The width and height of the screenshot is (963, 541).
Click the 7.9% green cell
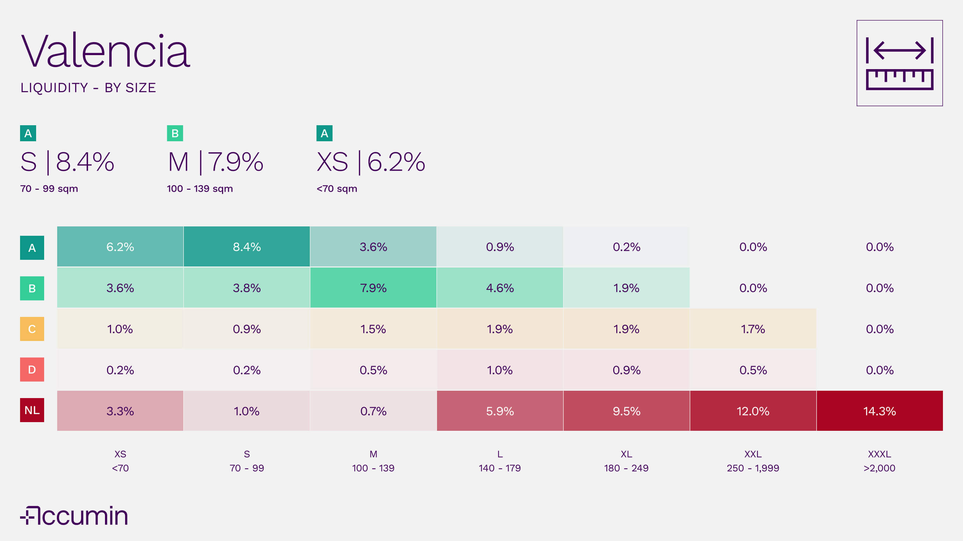coord(373,288)
